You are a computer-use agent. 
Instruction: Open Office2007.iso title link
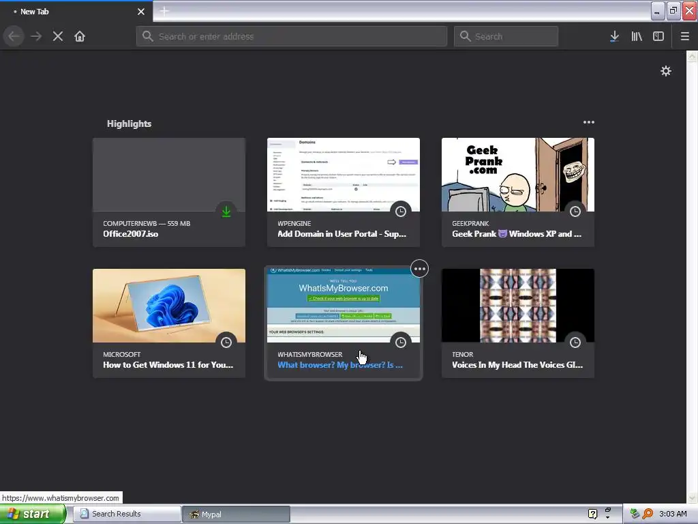point(130,234)
